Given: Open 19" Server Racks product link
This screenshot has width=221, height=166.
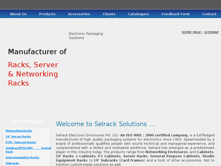Looking at the screenshot, I should 18,136.
